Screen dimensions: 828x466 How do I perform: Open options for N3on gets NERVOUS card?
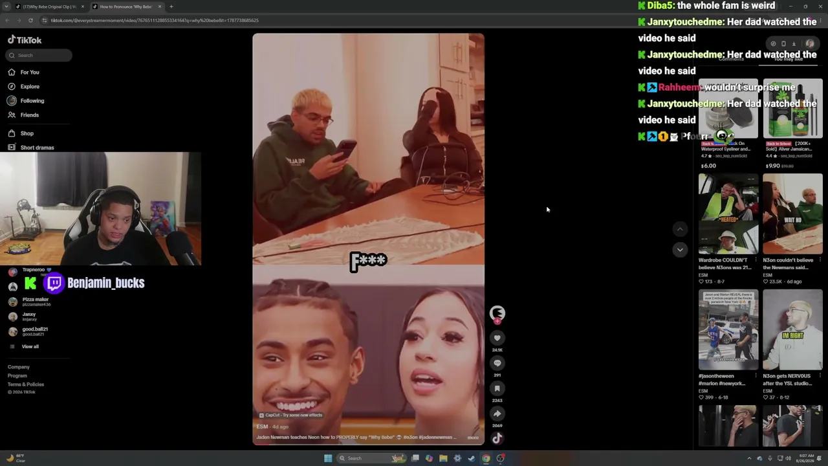[820, 375]
